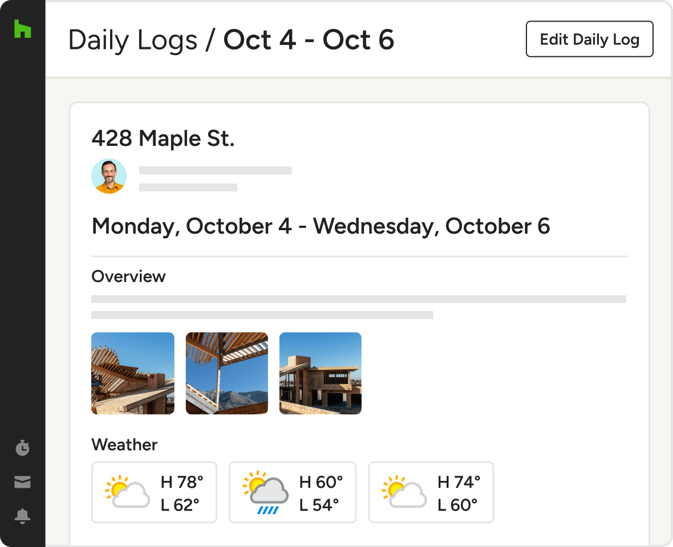
Task: Select the H 78° L 62° weather card
Action: [x=154, y=492]
